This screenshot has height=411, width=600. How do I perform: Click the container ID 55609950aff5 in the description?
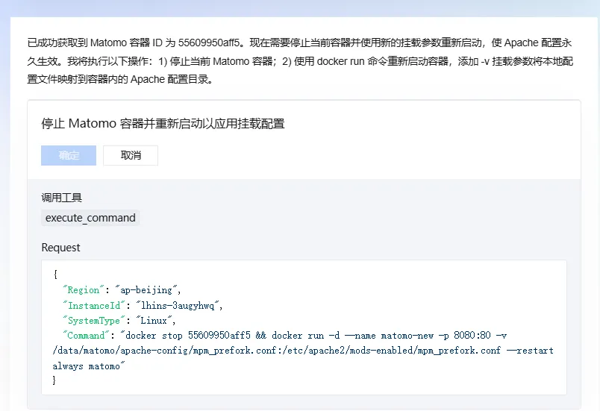[x=208, y=43]
